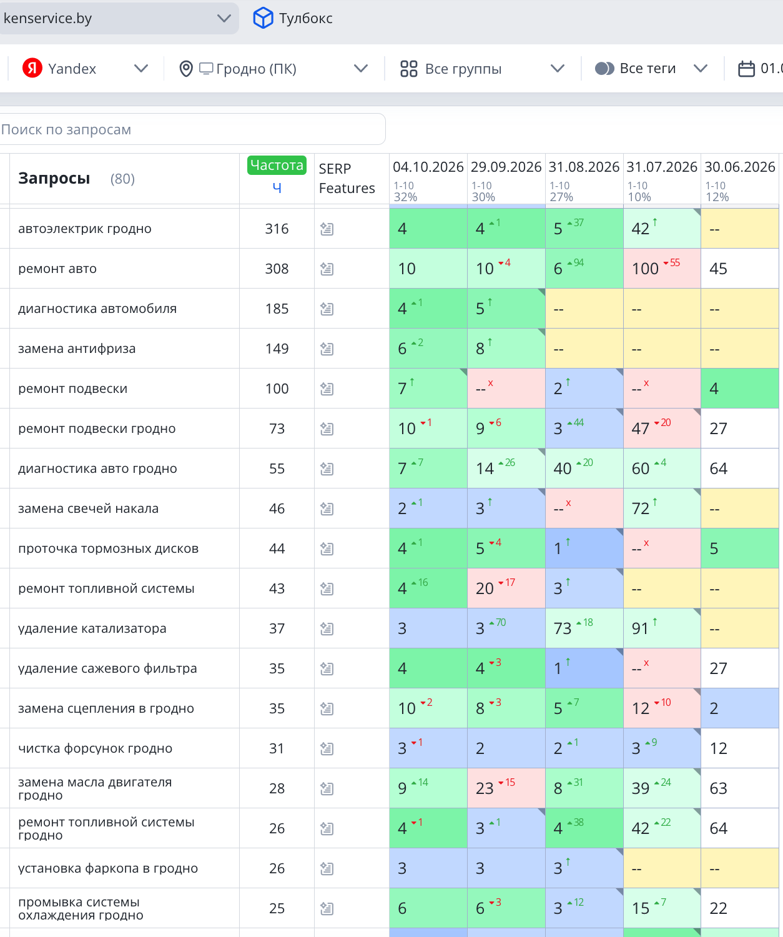Open SERP features icon for удаление сажевого фильтра
The height and width of the screenshot is (937, 783).
click(327, 669)
